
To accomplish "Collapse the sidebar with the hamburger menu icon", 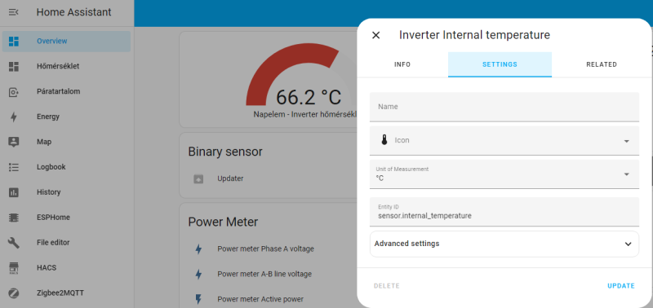I will [x=14, y=12].
